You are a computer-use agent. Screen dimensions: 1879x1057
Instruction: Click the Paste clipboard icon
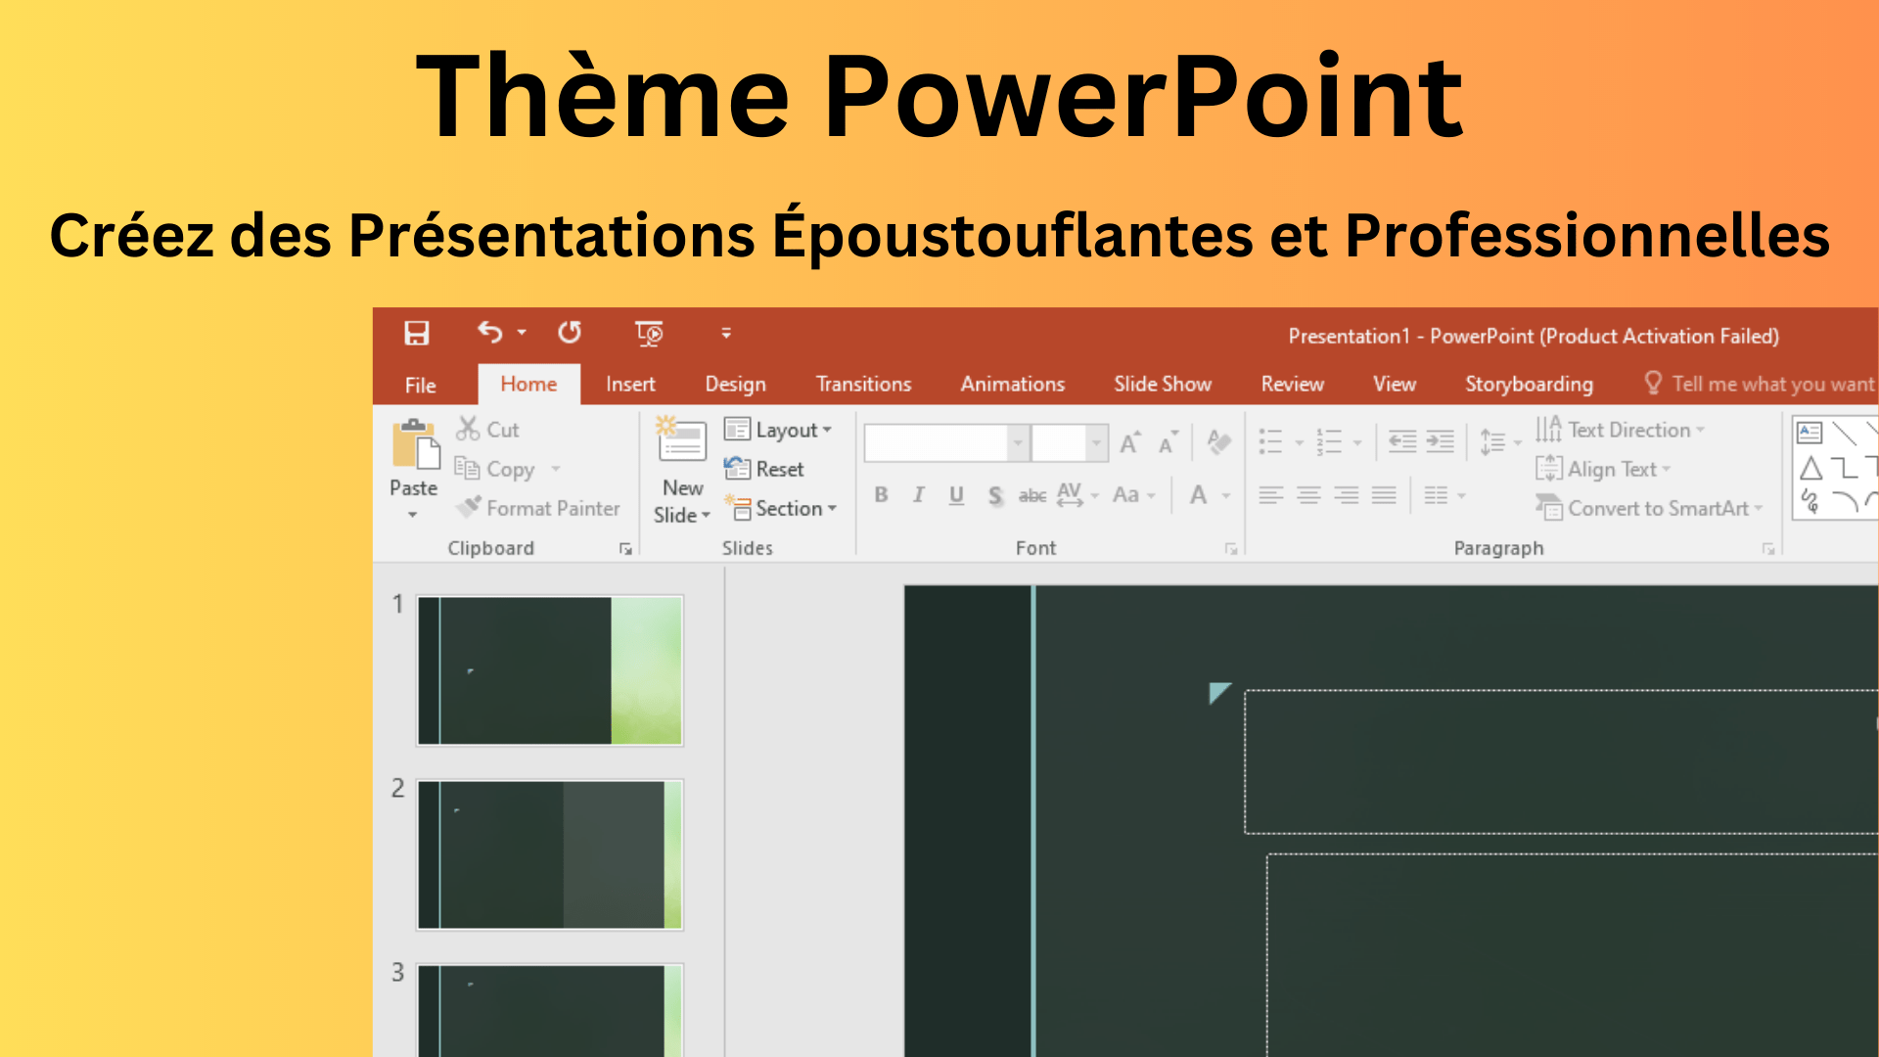coord(415,445)
